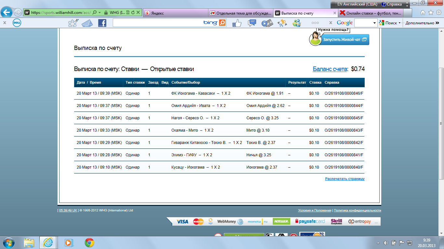Viewport: 444px width, 249px height.
Task: Click the chat speech bubbles toolbar icon
Action: 252,23
